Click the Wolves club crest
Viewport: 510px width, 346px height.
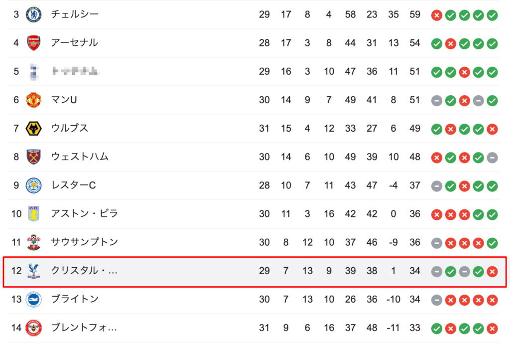[33, 129]
